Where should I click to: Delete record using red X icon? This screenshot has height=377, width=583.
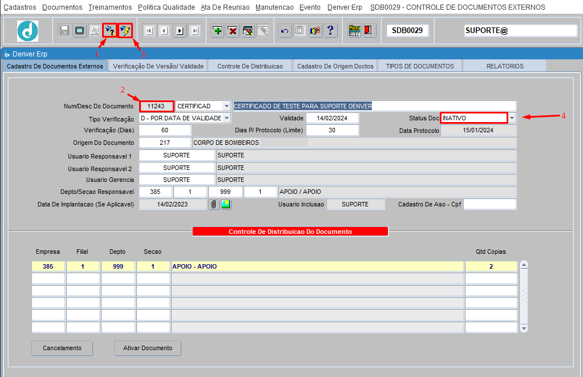coord(233,31)
